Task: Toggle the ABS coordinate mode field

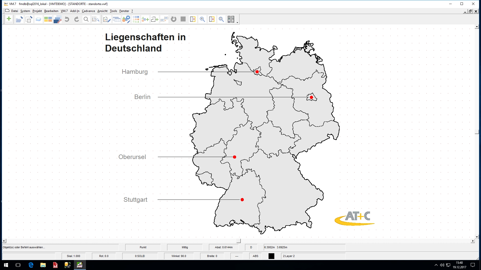Action: tap(255, 256)
